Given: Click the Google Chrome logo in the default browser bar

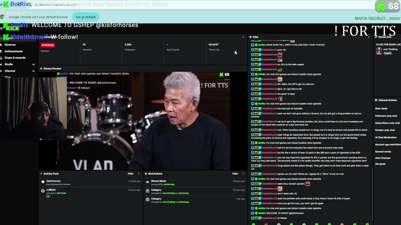Looking at the screenshot, I should coord(3,17).
